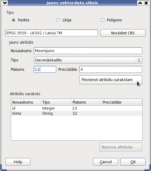Image resolution: width=151 pixels, height=171 pixels.
Task: Close the Jauns vektordatu slānis dialog
Action: [x=146, y=3]
